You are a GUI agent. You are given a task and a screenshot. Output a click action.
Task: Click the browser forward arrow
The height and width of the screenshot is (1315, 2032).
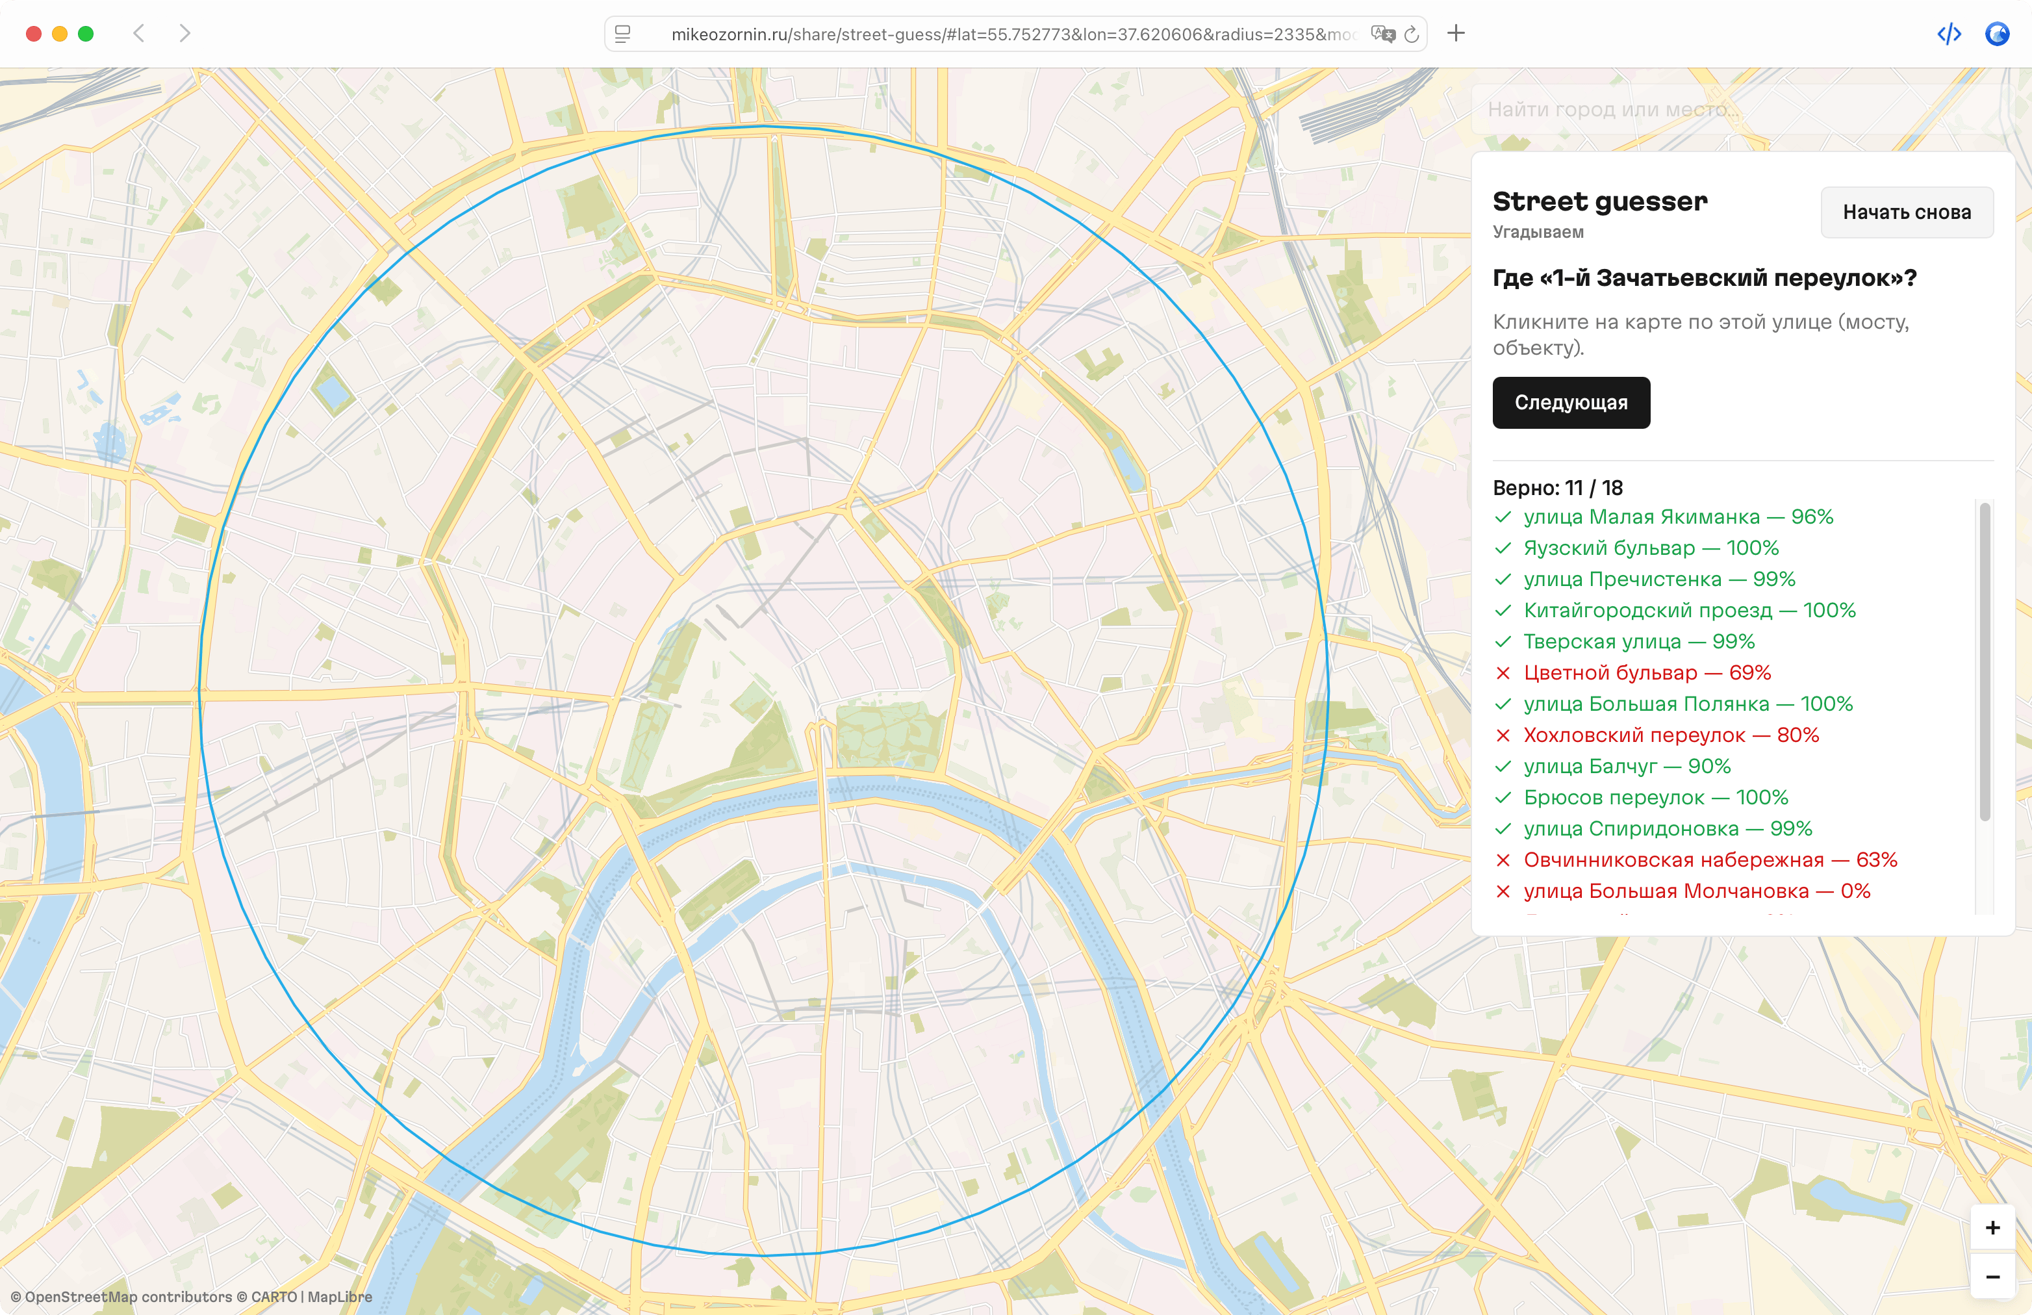(184, 33)
